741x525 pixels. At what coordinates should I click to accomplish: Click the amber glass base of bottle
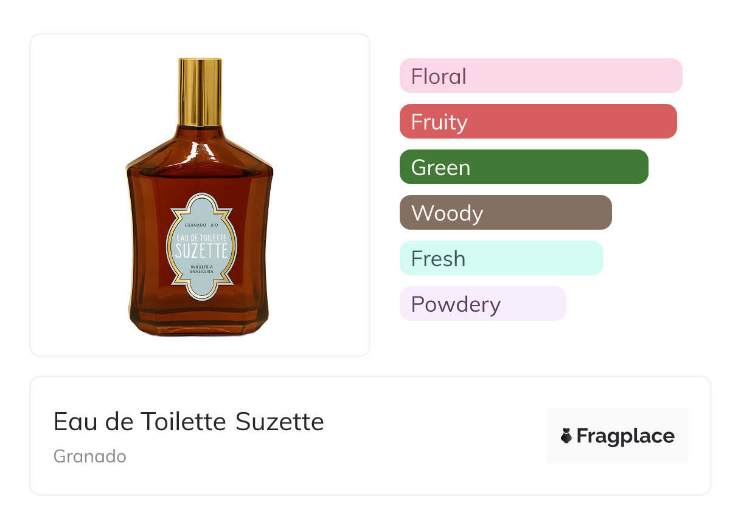coord(200,321)
